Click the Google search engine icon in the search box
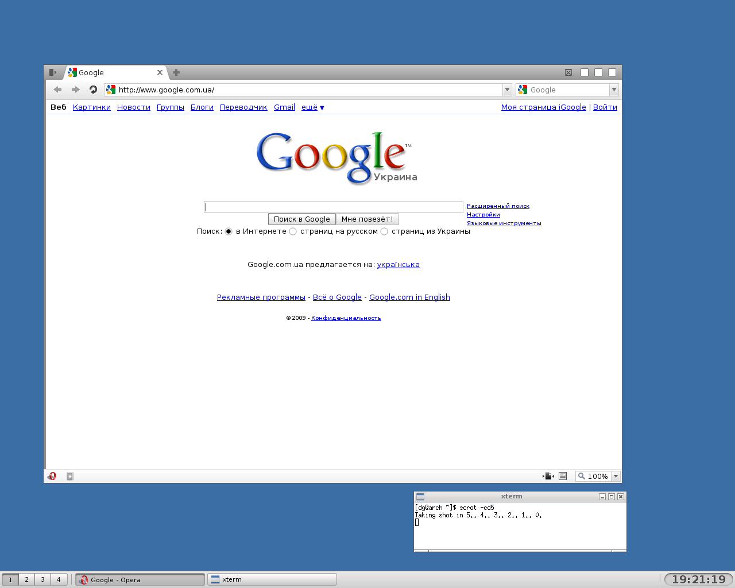The image size is (735, 588). tap(523, 90)
